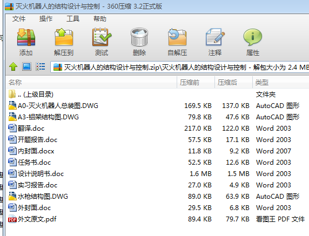Click the Word icon beside 内封面.docx
The height and width of the screenshot is (236, 309).
click(x=12, y=151)
